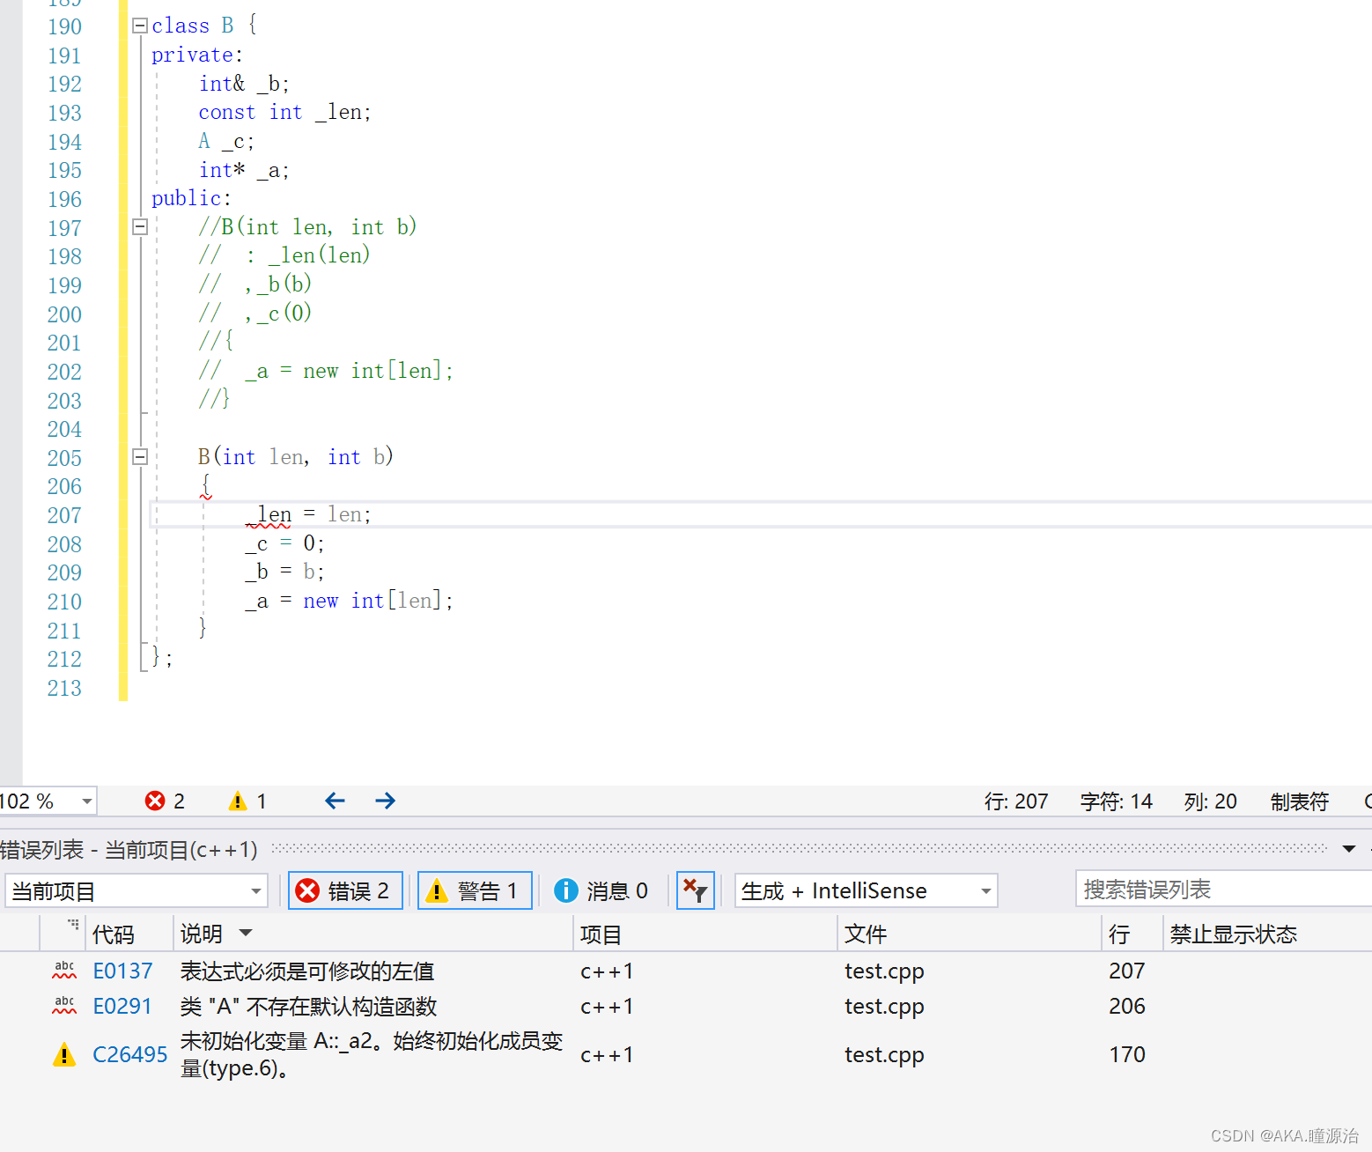This screenshot has width=1372, height=1152.
Task: Click the info icon beside 消息 0
Action: [x=565, y=890]
